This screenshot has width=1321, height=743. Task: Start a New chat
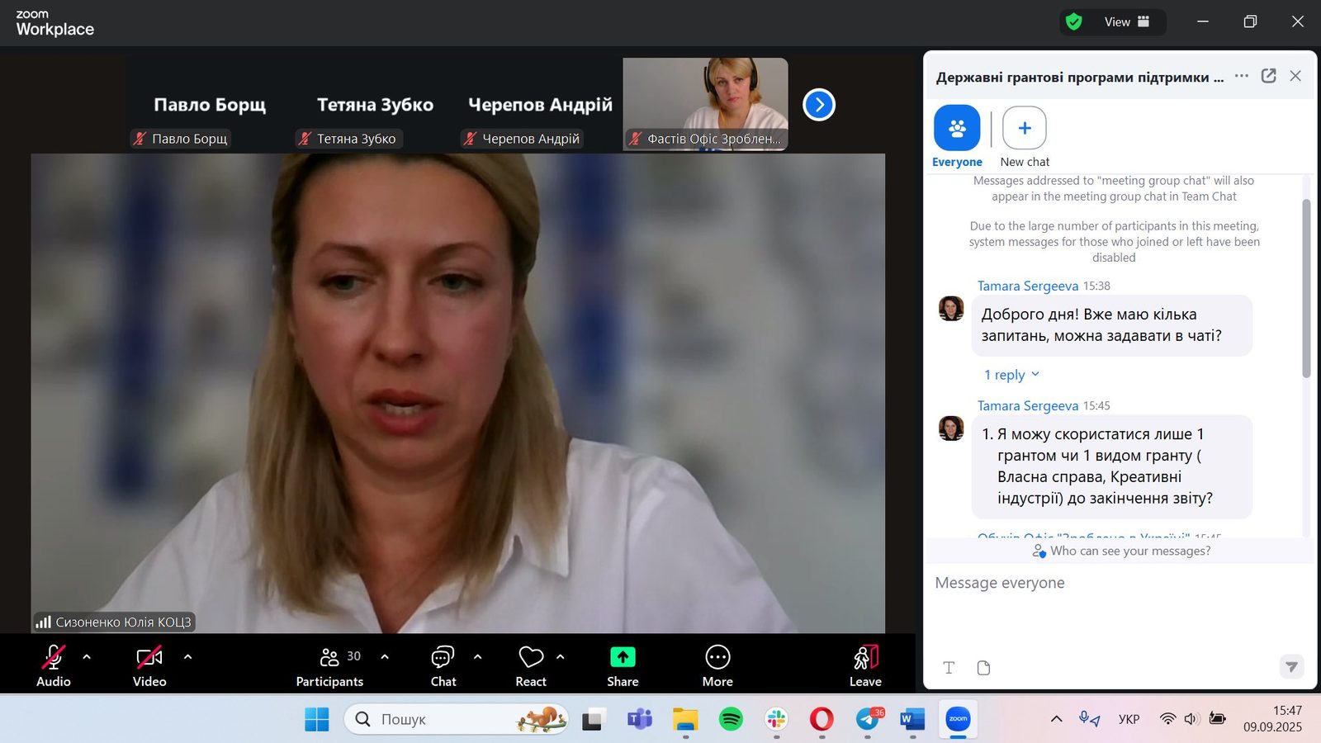click(1025, 129)
